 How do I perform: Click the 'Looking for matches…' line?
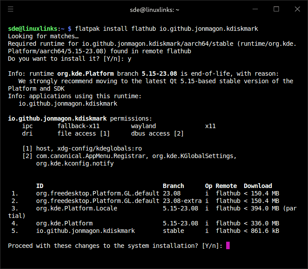(x=43, y=37)
